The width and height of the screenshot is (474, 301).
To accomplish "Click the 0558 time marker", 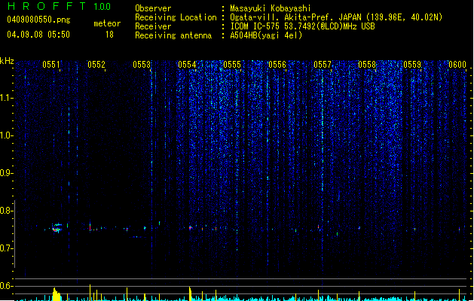I will 367,65.
